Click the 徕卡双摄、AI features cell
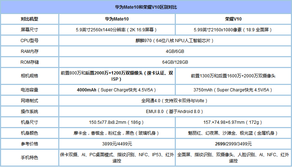 (117, 158)
